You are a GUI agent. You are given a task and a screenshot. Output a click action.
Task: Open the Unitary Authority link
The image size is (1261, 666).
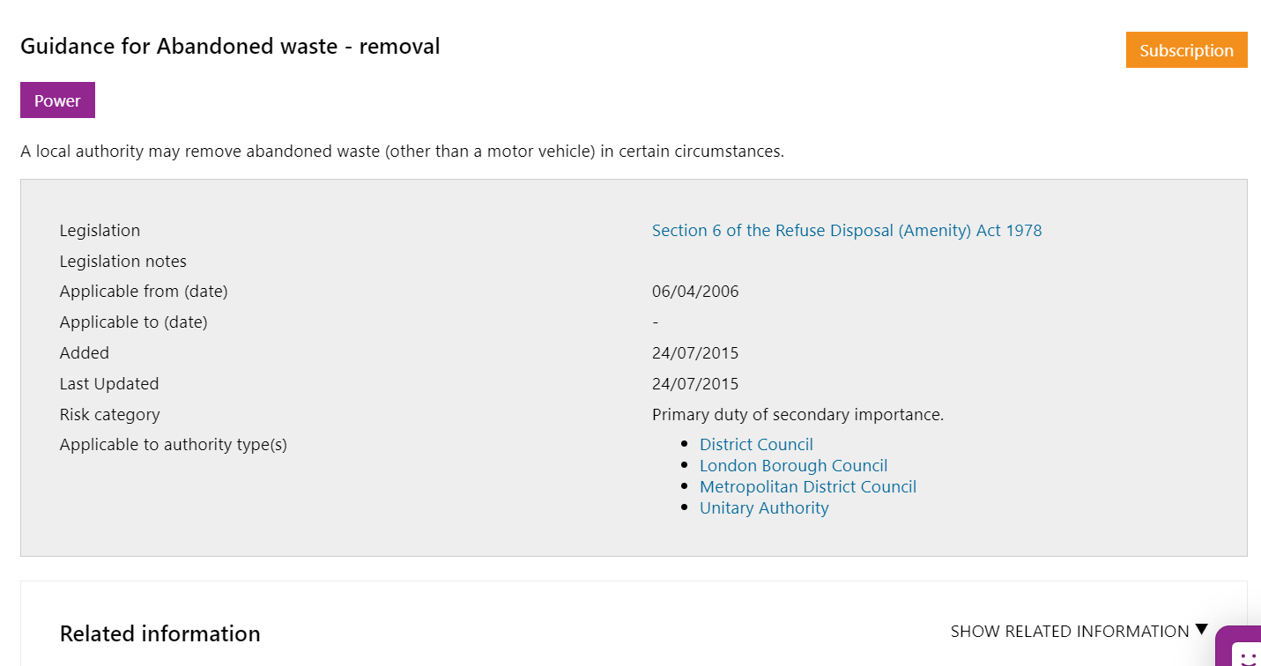[764, 508]
